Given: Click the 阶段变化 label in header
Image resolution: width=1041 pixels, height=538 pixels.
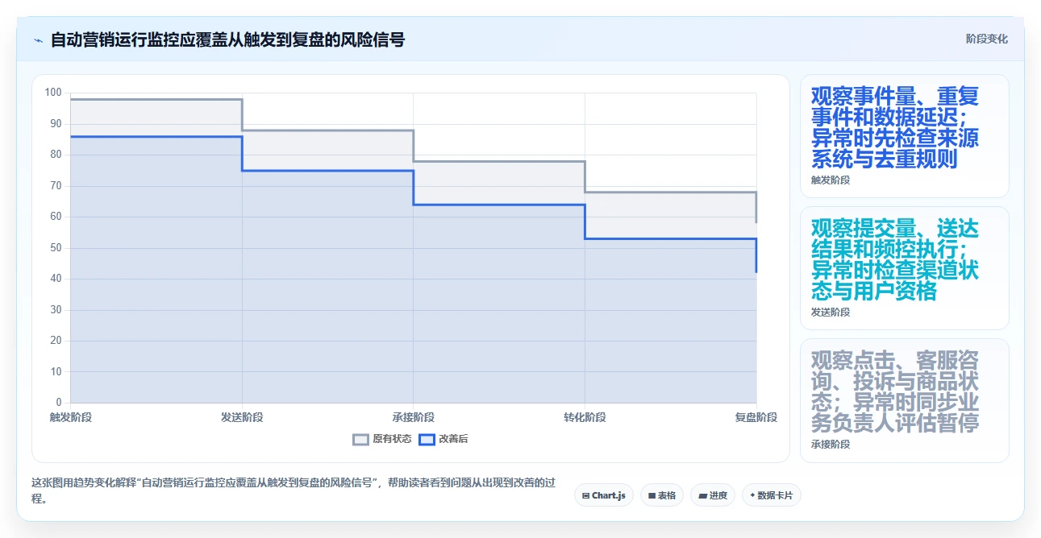Looking at the screenshot, I should (x=986, y=39).
